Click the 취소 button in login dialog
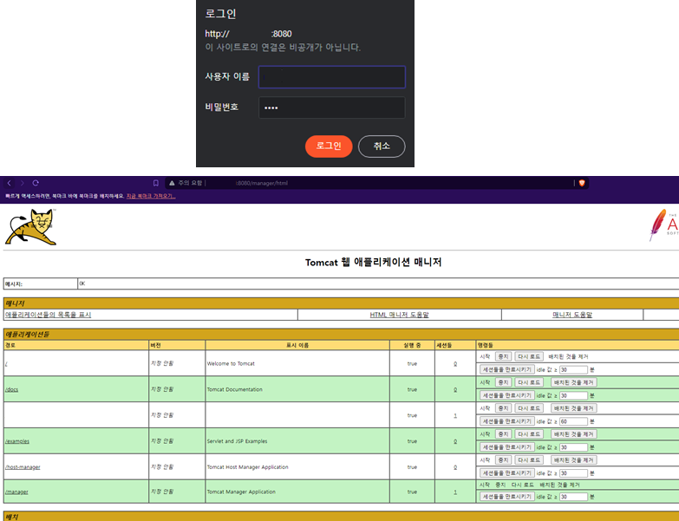This screenshot has width=679, height=521. tap(382, 147)
